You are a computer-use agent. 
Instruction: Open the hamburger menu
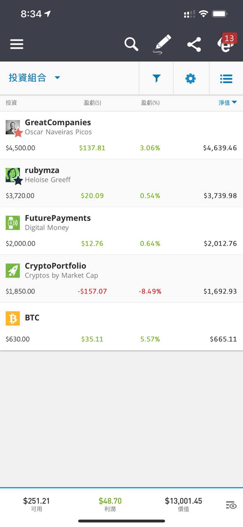click(x=16, y=44)
